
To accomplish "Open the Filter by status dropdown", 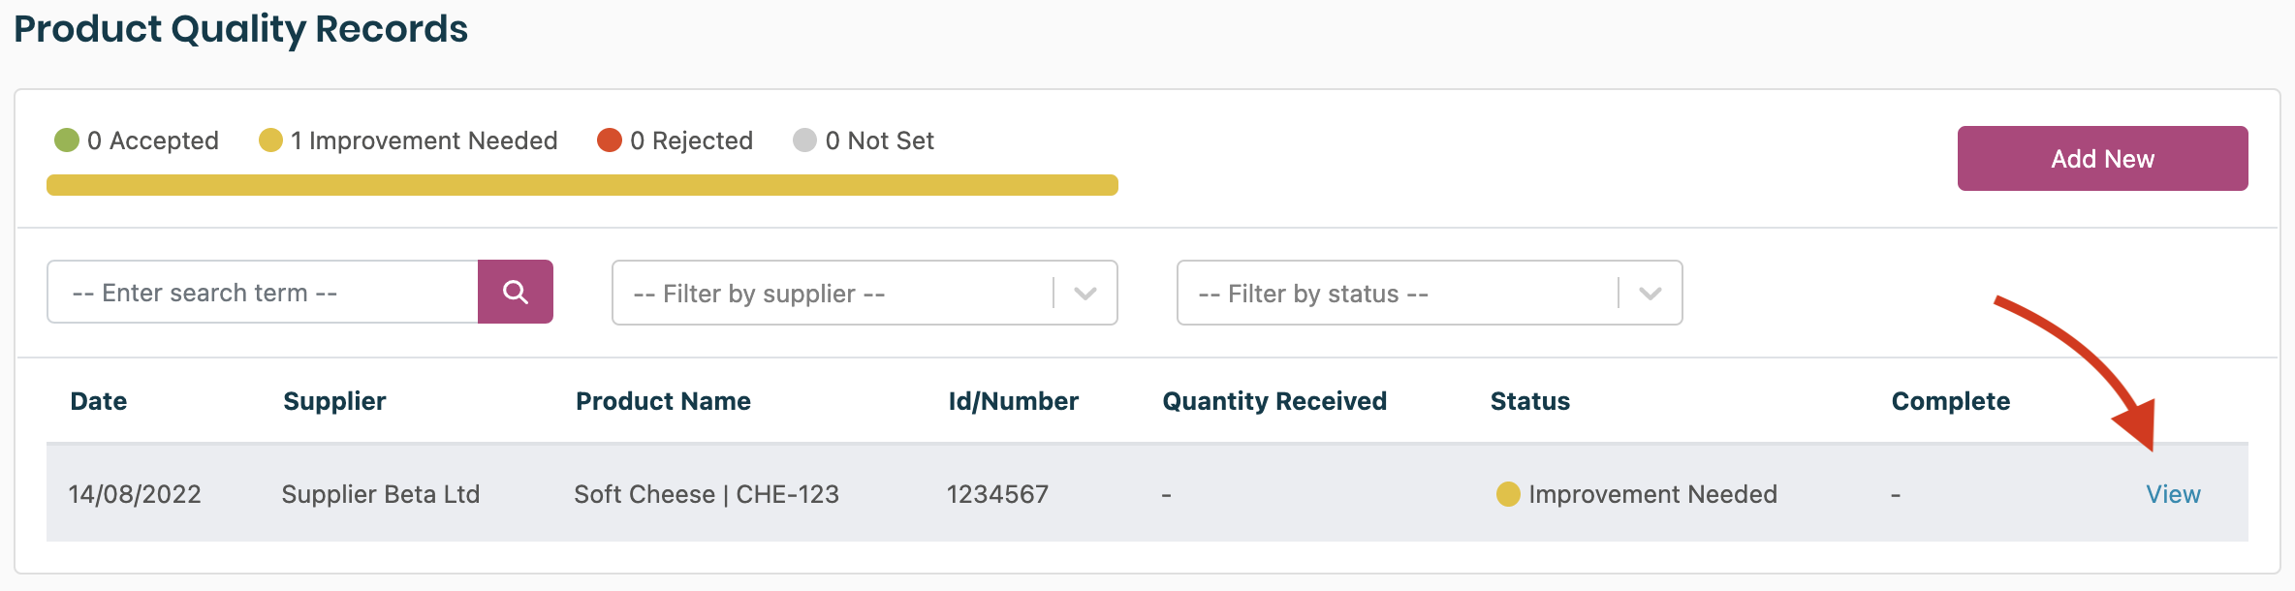I will [x=1398, y=293].
